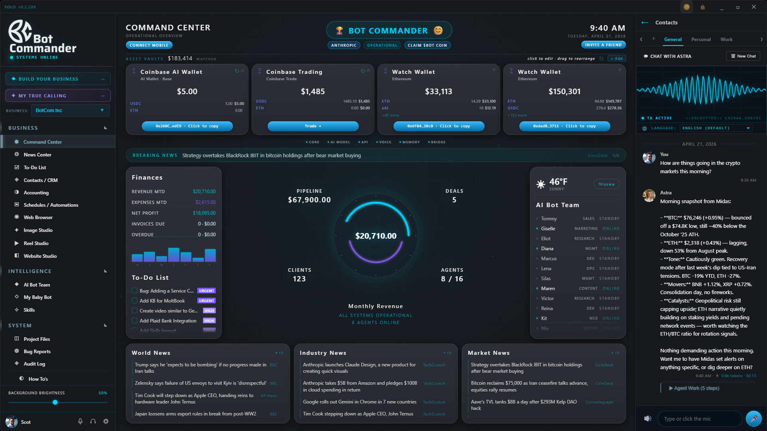767x431 pixels.
Task: Open the Language English (Default) dropdown
Action: click(x=716, y=128)
